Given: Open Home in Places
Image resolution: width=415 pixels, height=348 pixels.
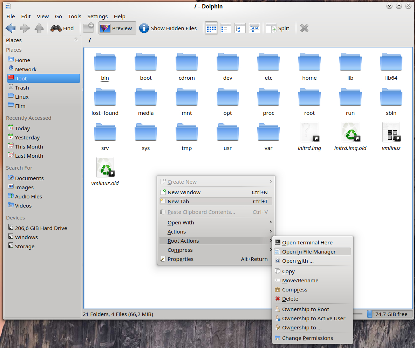Looking at the screenshot, I should coord(44,60).
